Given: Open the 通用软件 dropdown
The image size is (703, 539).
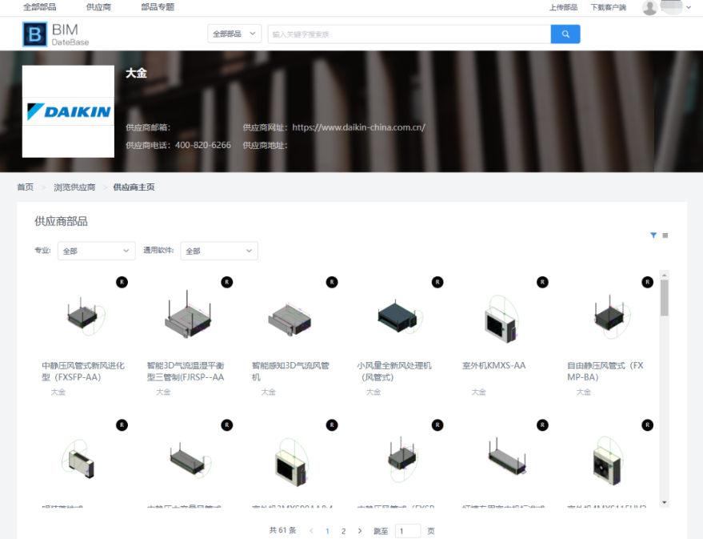Looking at the screenshot, I should coord(219,251).
